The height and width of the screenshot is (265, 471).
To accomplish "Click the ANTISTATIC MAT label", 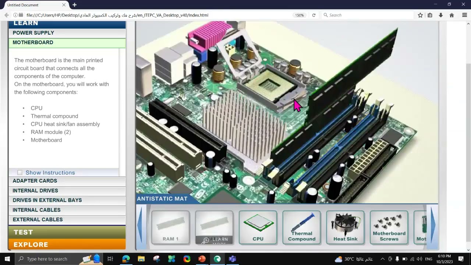I will pos(162,199).
